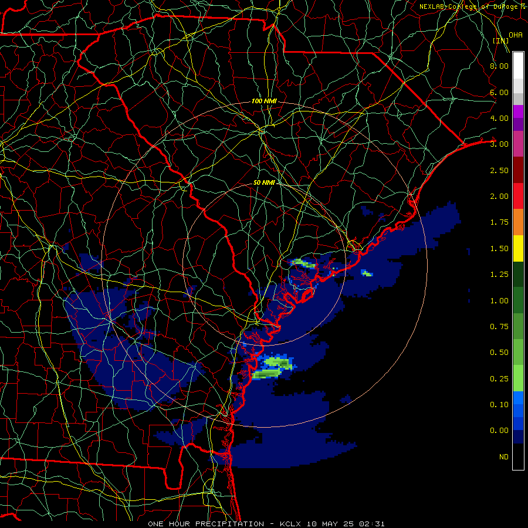Select the yellow 1.50 legend swatch
528x528 pixels.
click(x=518, y=248)
